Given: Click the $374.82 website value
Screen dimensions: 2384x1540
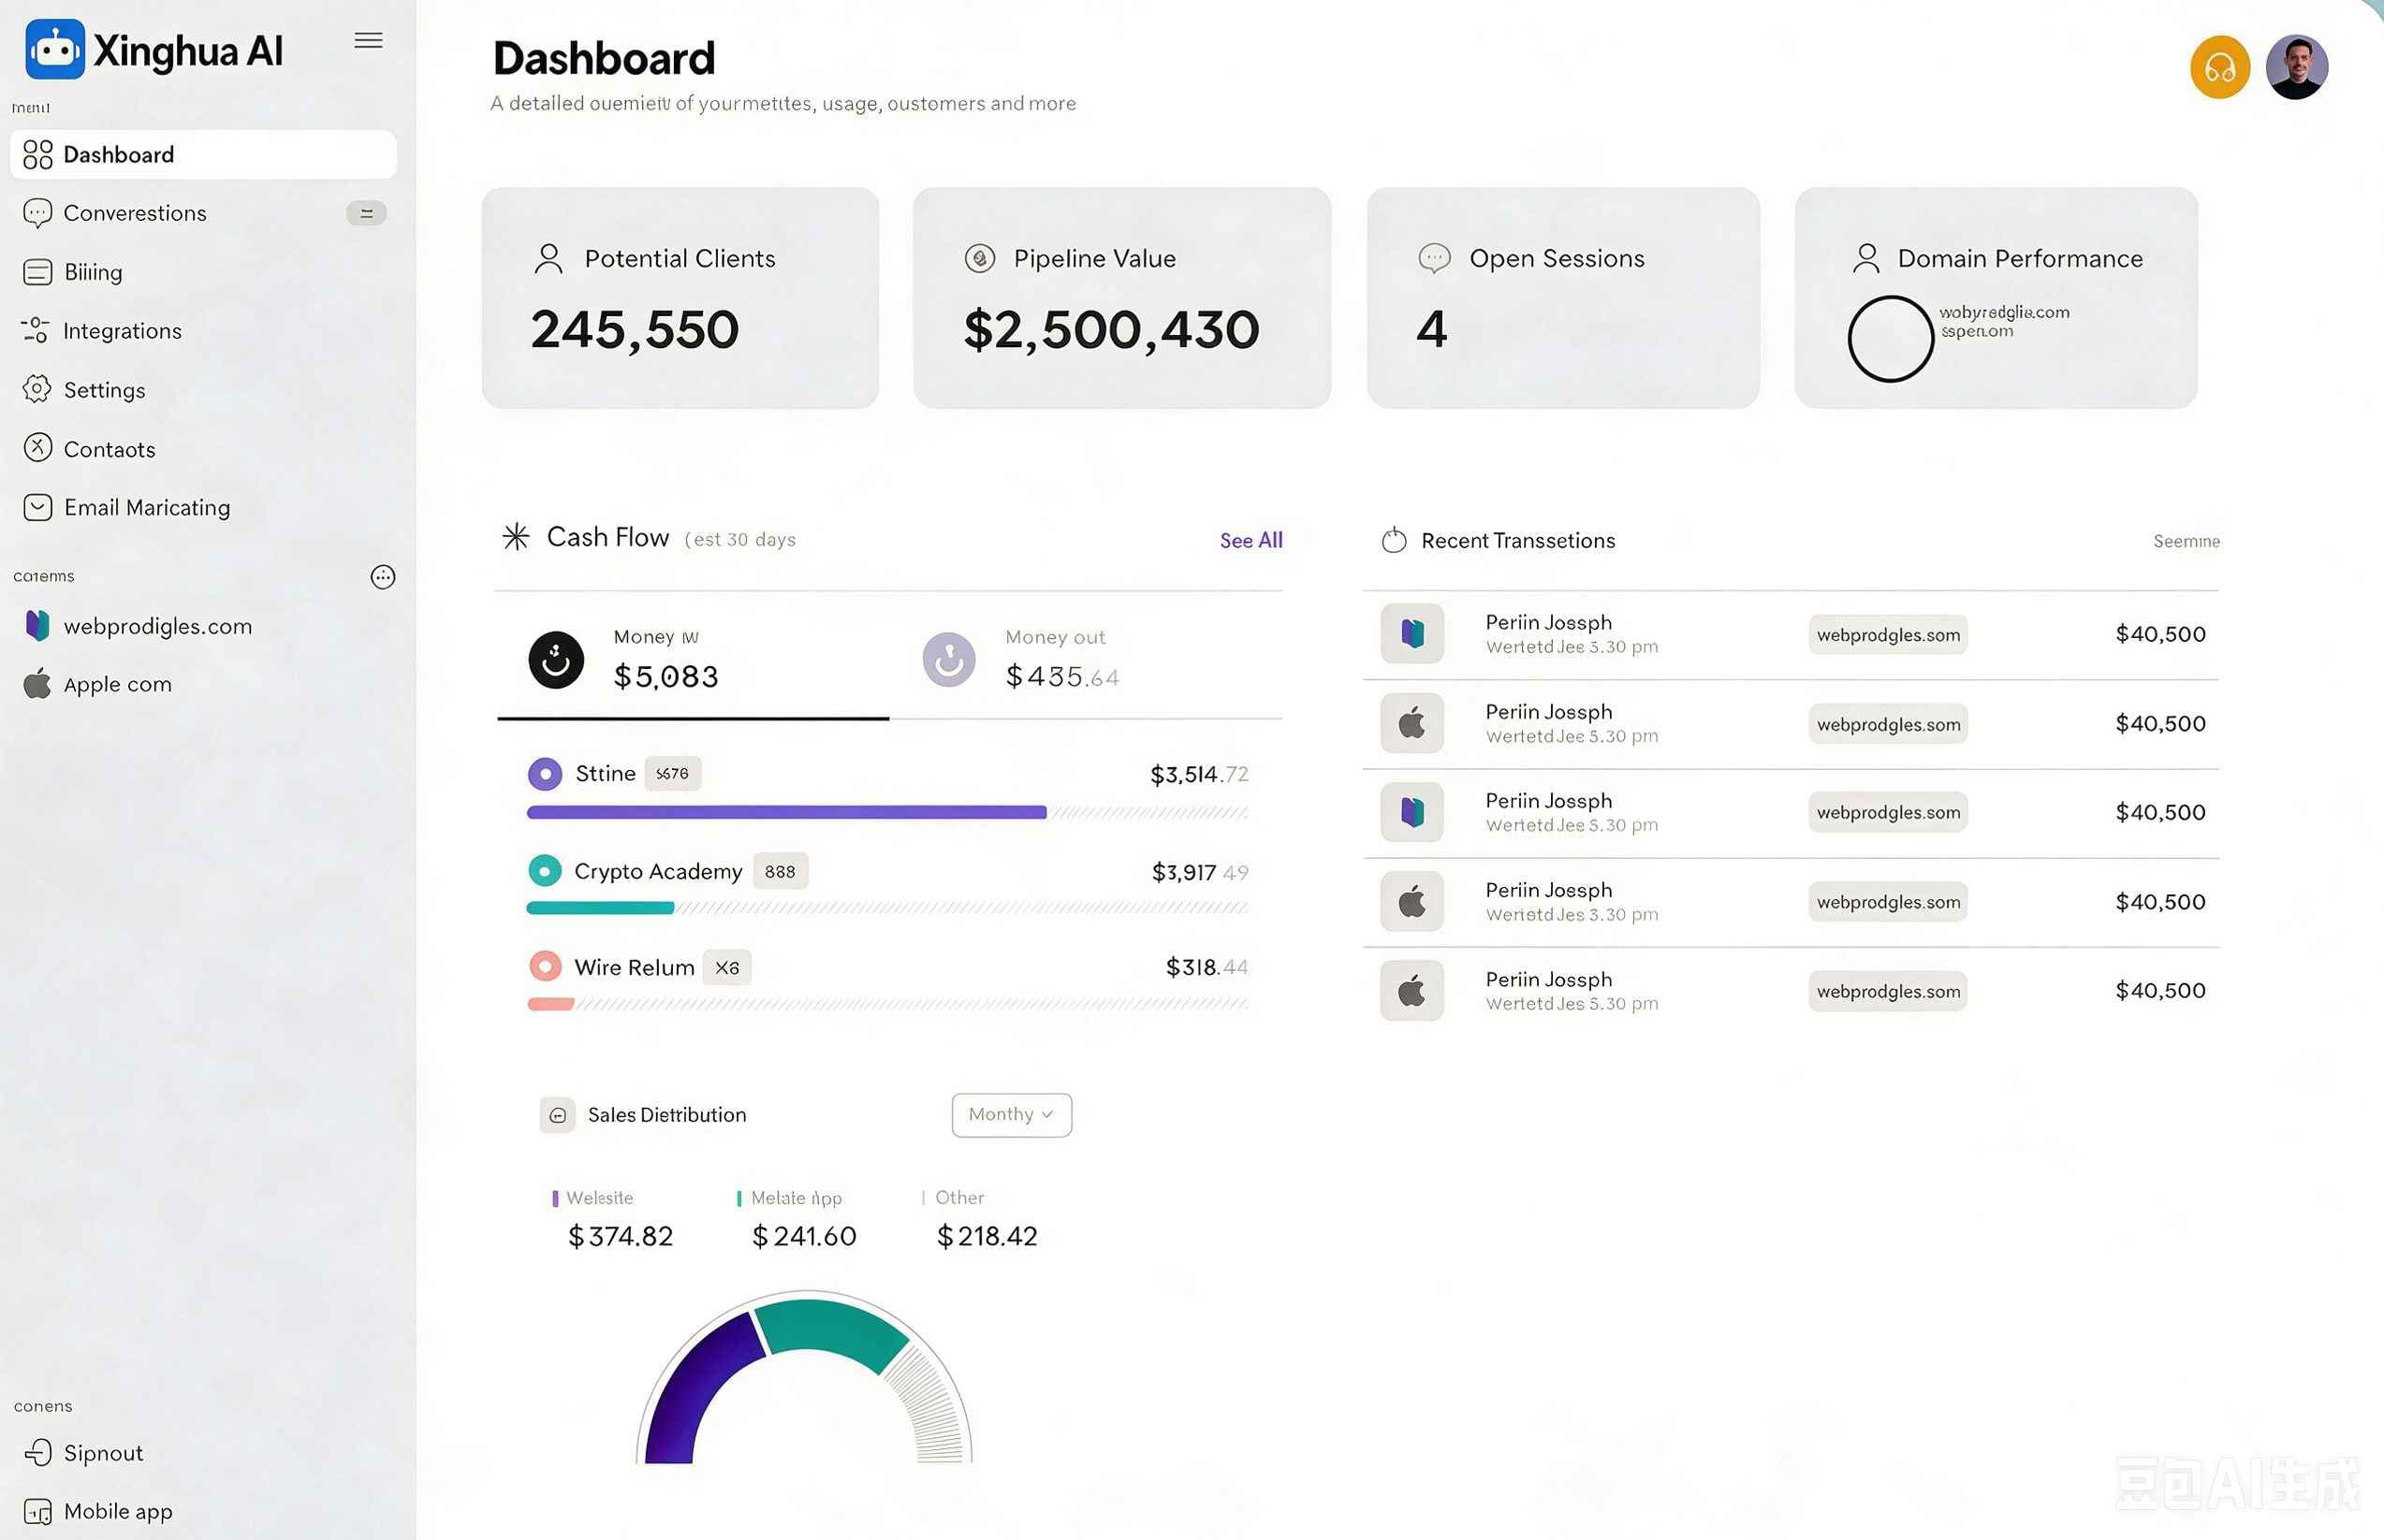Looking at the screenshot, I should point(621,1237).
